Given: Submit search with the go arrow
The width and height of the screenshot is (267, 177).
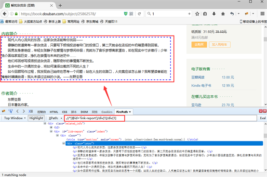Looking at the screenshot, I should coord(189,14).
